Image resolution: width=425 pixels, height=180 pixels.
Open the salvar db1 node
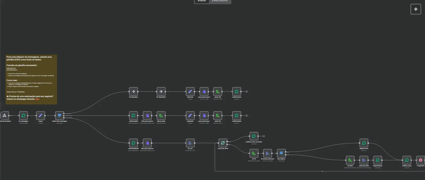(x=218, y=91)
